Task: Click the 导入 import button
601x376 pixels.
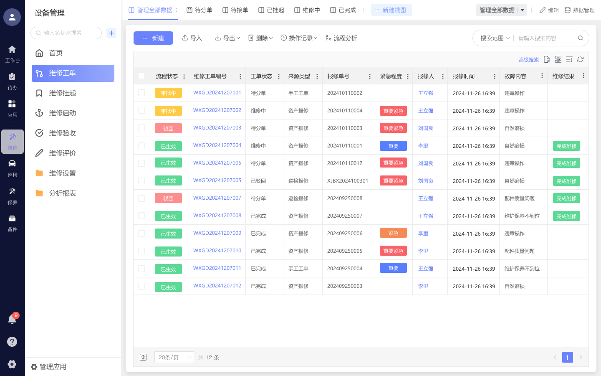Action: click(192, 38)
